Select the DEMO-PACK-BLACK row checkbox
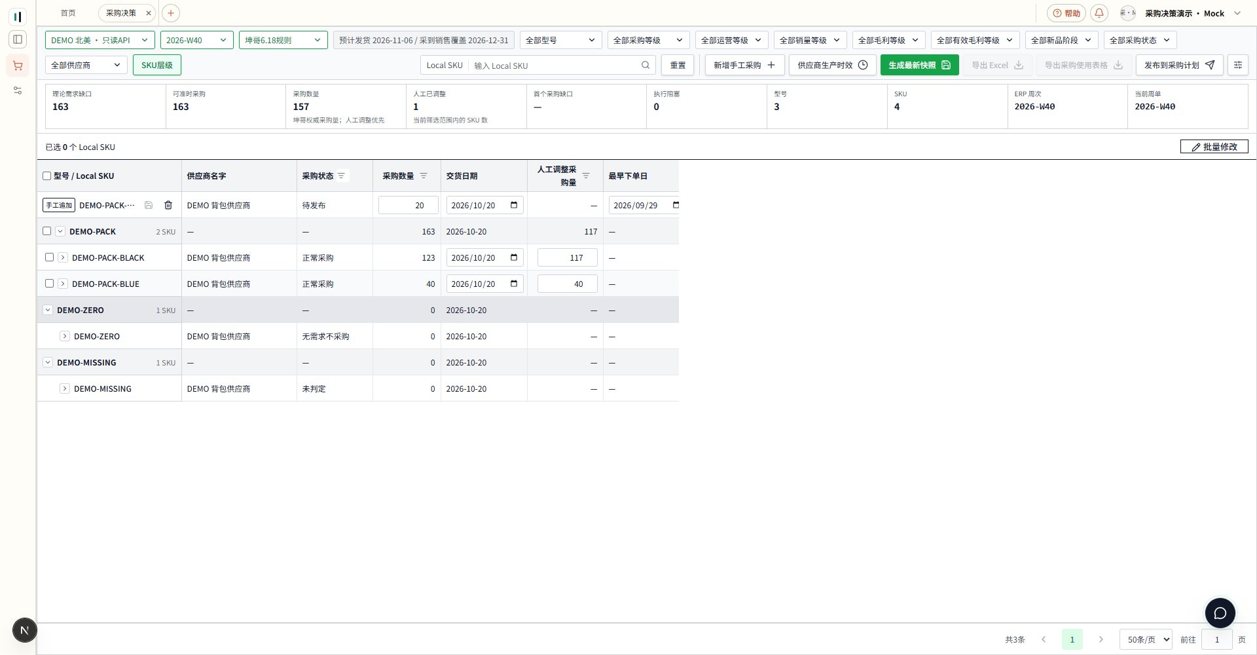This screenshot has width=1257, height=655. (49, 257)
